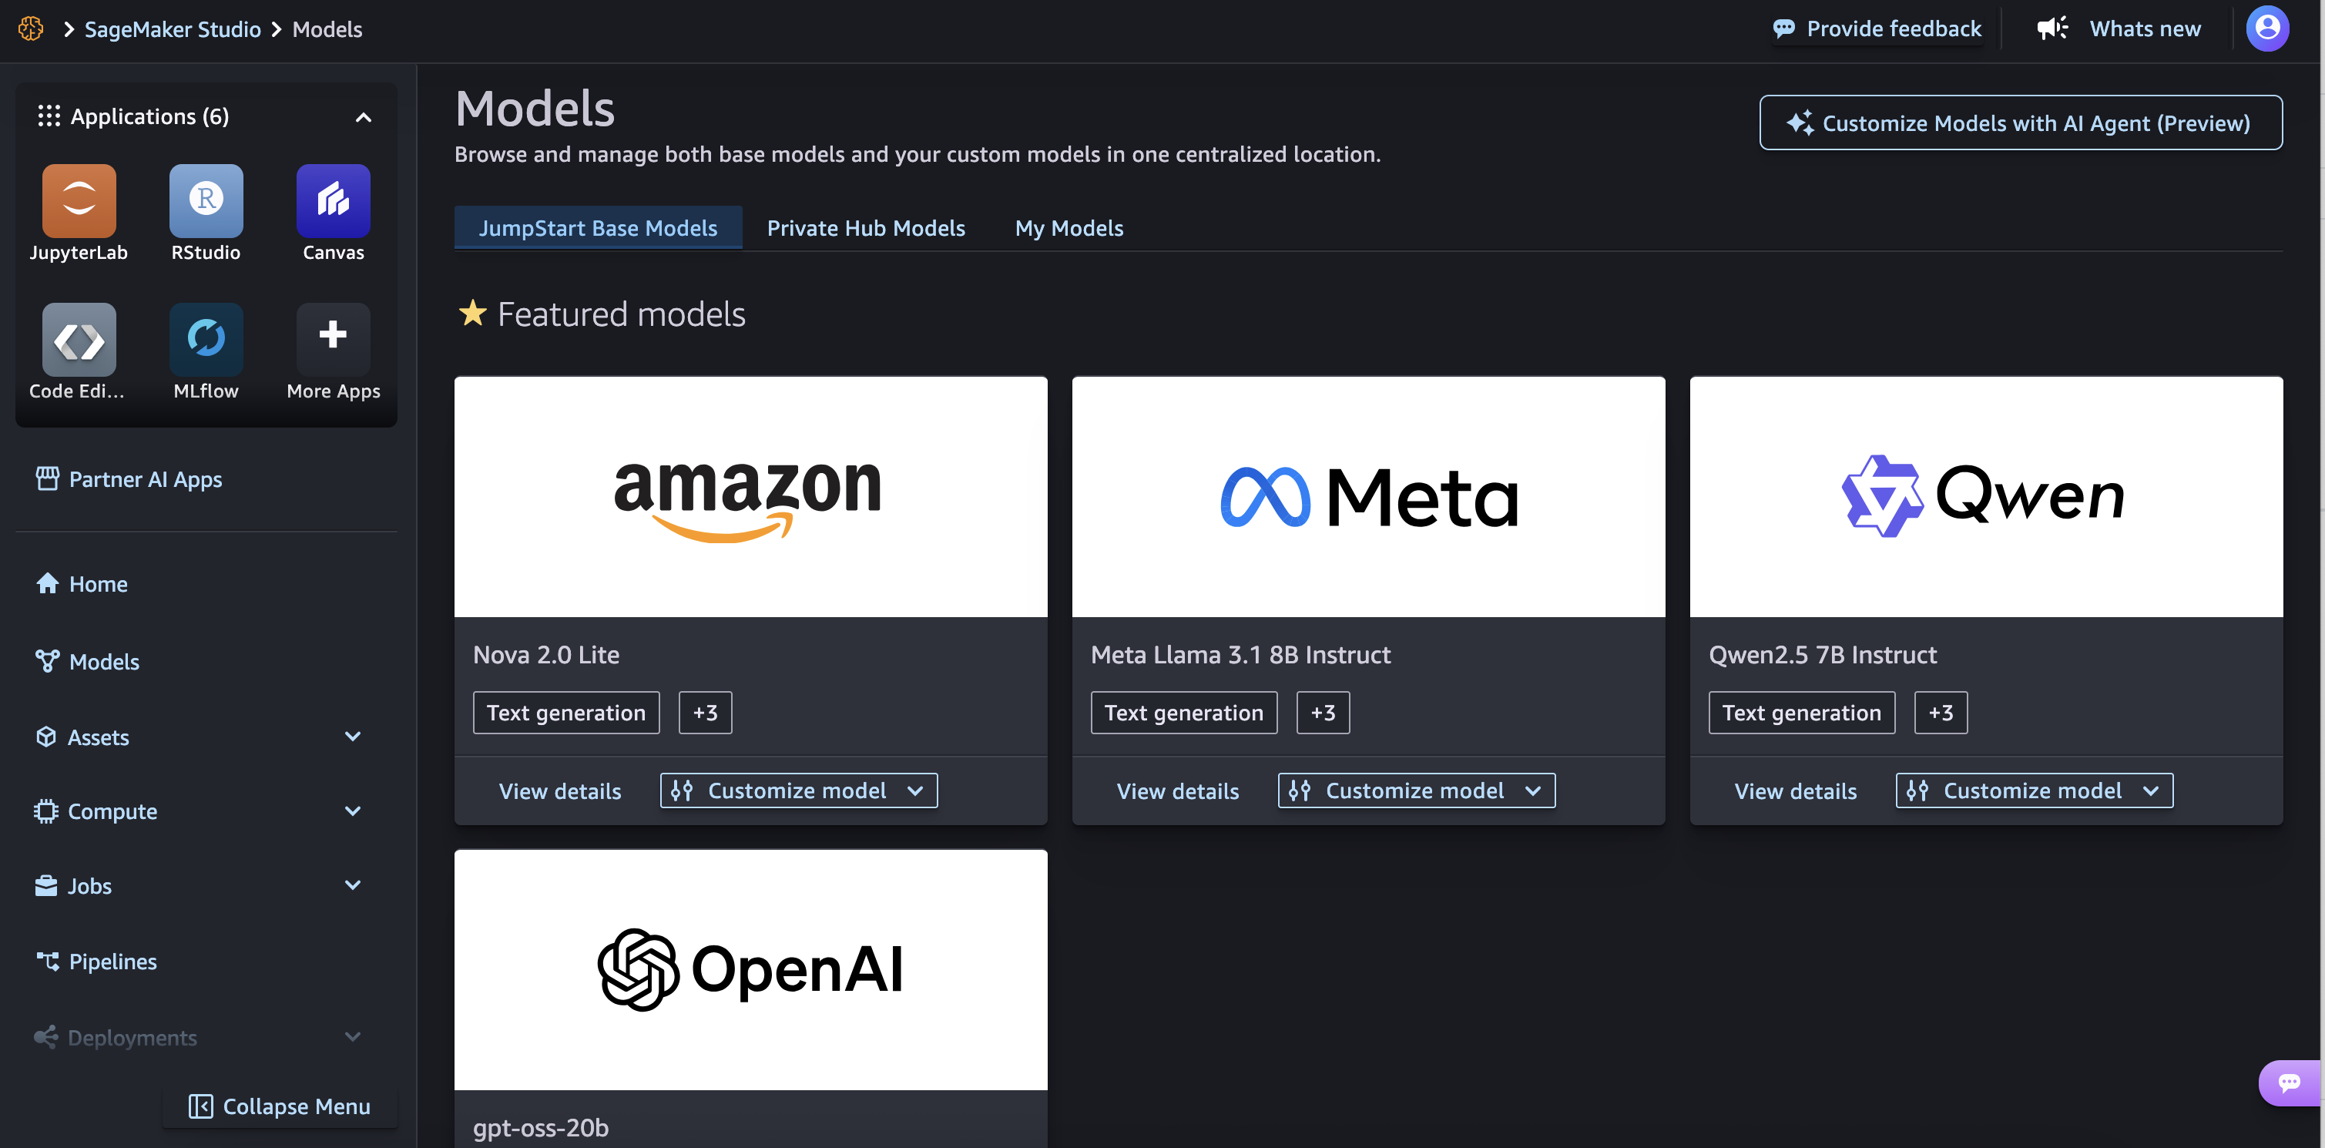This screenshot has width=2325, height=1148.
Task: Open the floating chat bubble
Action: click(x=2290, y=1082)
